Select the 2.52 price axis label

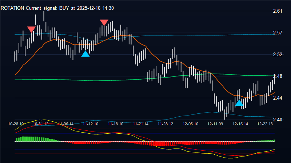[x=278, y=55]
